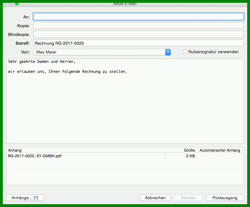Image resolution: width=250 pixels, height=207 pixels.
Task: Select the Blindkopie input field
Action: point(138,34)
